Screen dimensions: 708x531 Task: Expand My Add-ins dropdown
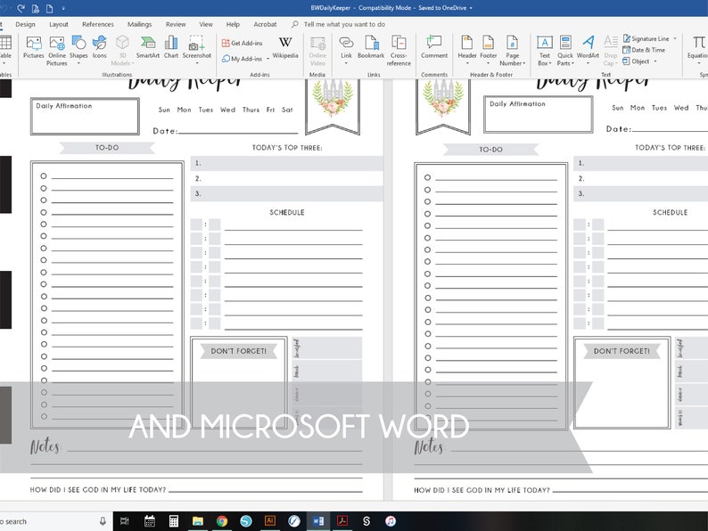[x=268, y=59]
